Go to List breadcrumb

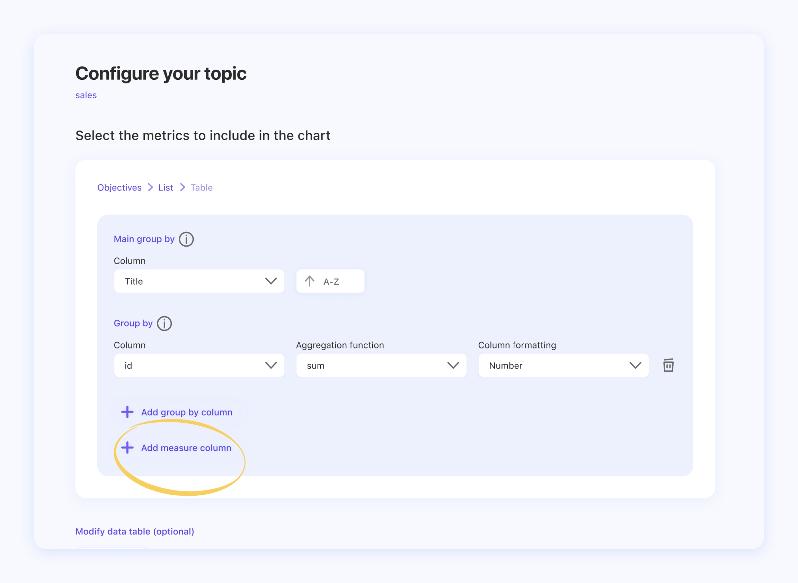[166, 187]
